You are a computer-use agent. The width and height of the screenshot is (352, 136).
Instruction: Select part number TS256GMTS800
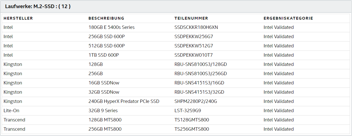(x=192, y=129)
